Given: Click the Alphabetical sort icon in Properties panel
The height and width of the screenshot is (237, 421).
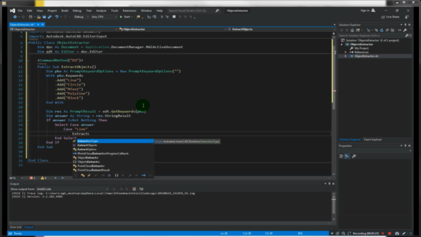Looking at the screenshot, I should pos(347,156).
